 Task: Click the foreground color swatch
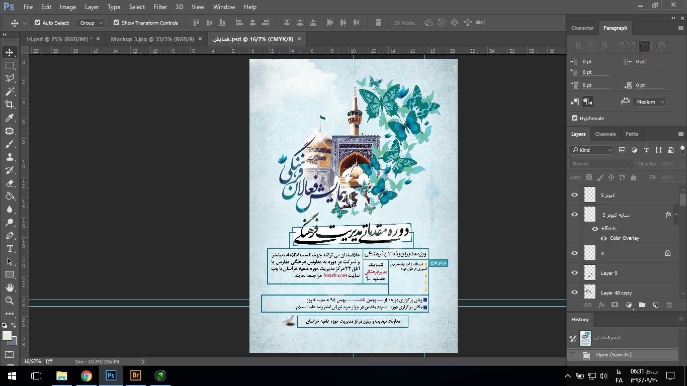click(7, 336)
